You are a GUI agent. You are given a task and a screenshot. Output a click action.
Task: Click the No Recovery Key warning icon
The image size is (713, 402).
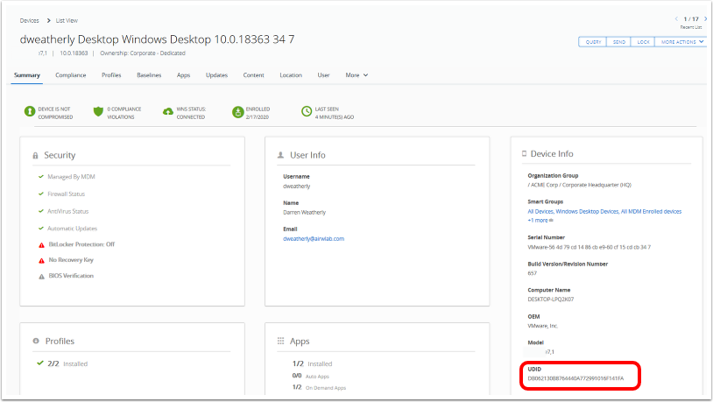click(x=41, y=260)
